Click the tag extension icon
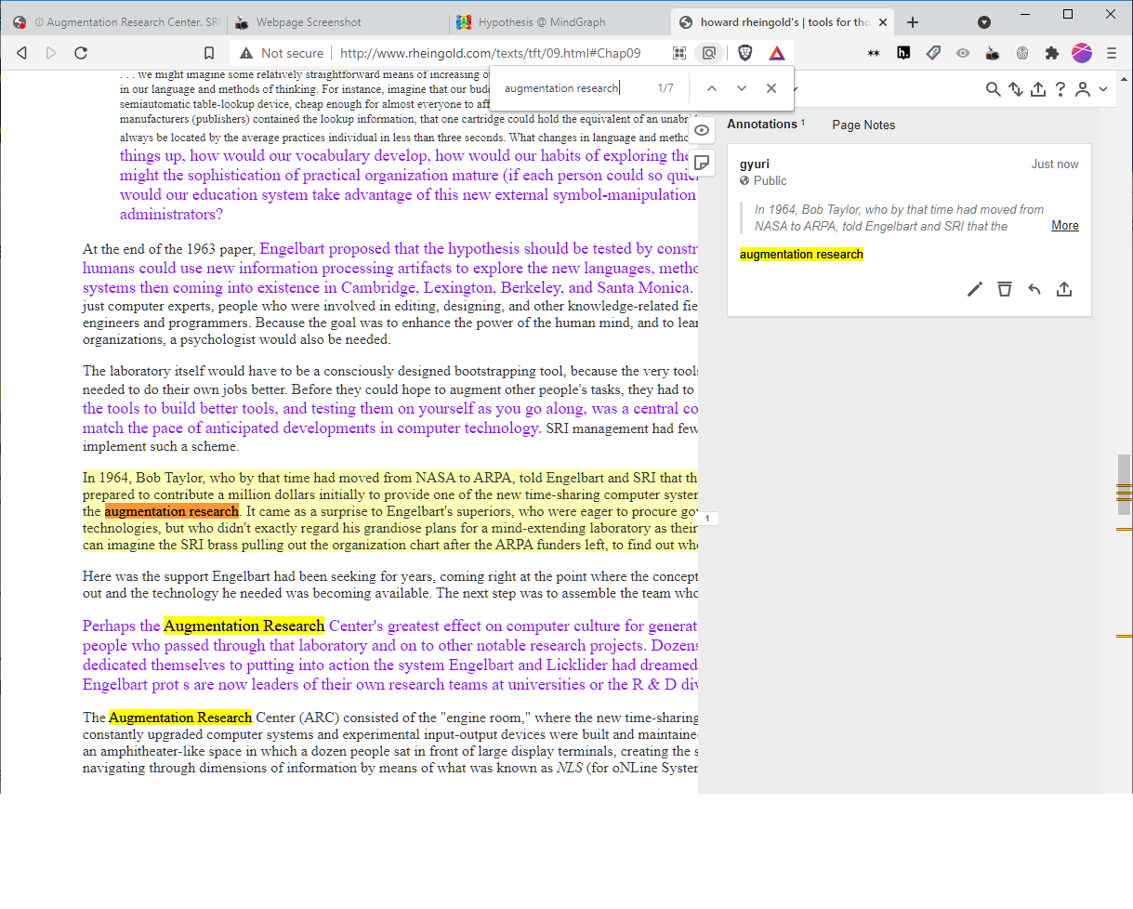1133x909 pixels. click(x=933, y=53)
